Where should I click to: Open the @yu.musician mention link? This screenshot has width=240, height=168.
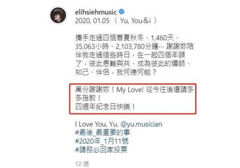(x=142, y=124)
